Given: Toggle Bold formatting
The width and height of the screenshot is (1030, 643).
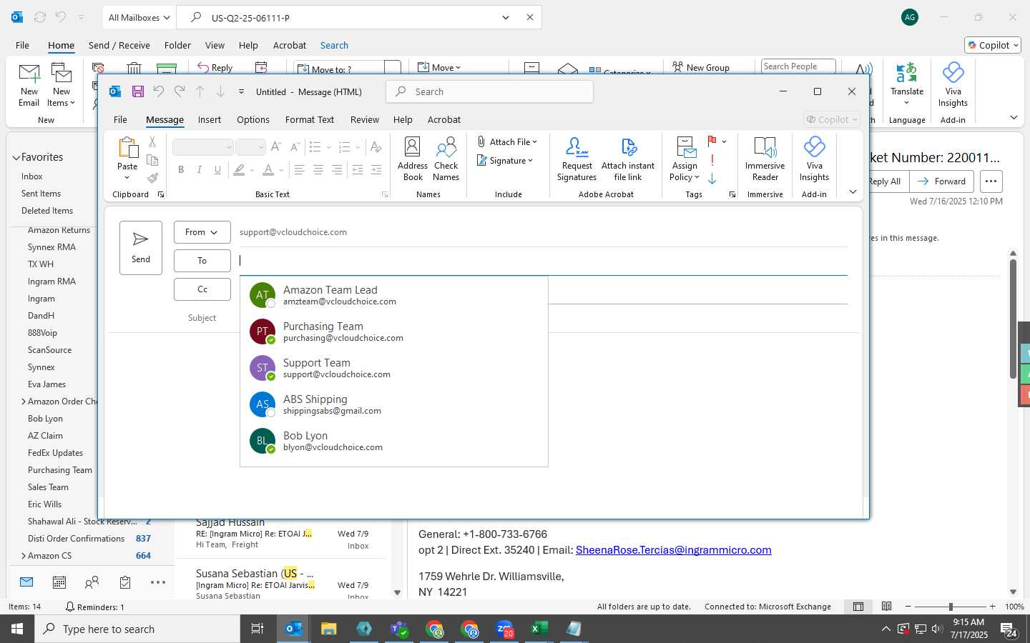Looking at the screenshot, I should click(x=181, y=170).
